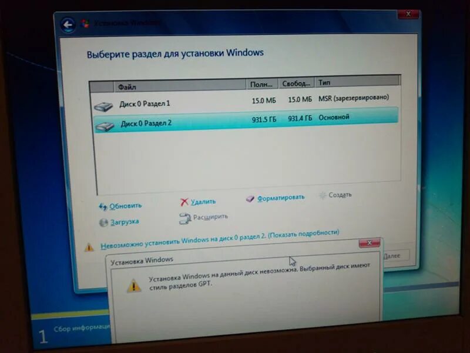Click the 15.0 МБ total size of Раздел 1
Viewport: 470px width, 353px height.
(264, 101)
